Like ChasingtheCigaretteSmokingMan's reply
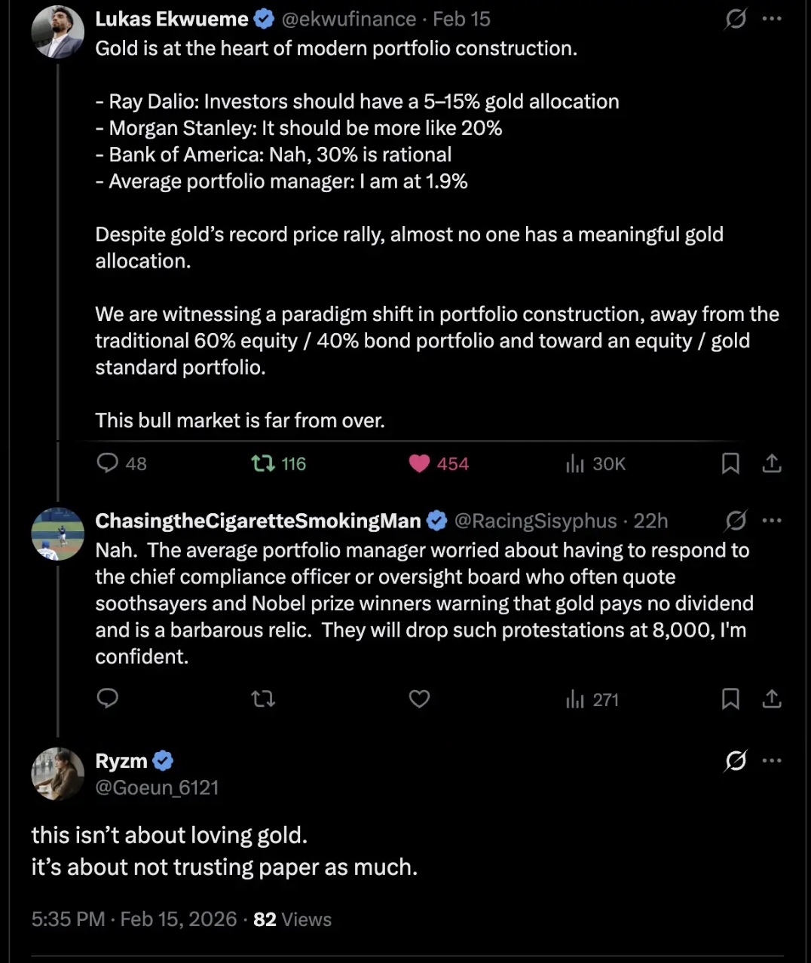 point(419,699)
